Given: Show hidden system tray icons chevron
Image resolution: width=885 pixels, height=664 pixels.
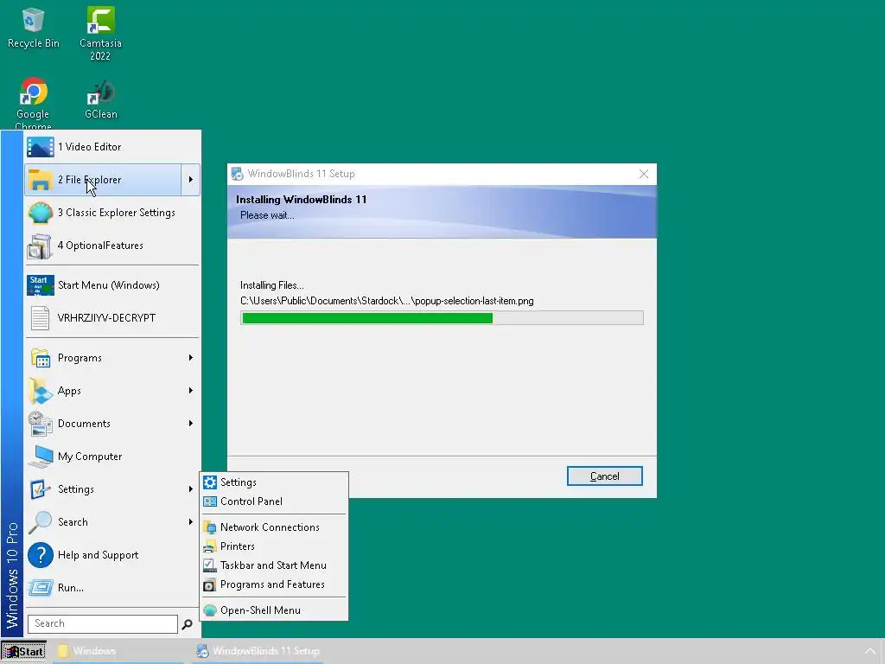Looking at the screenshot, I should [x=870, y=651].
